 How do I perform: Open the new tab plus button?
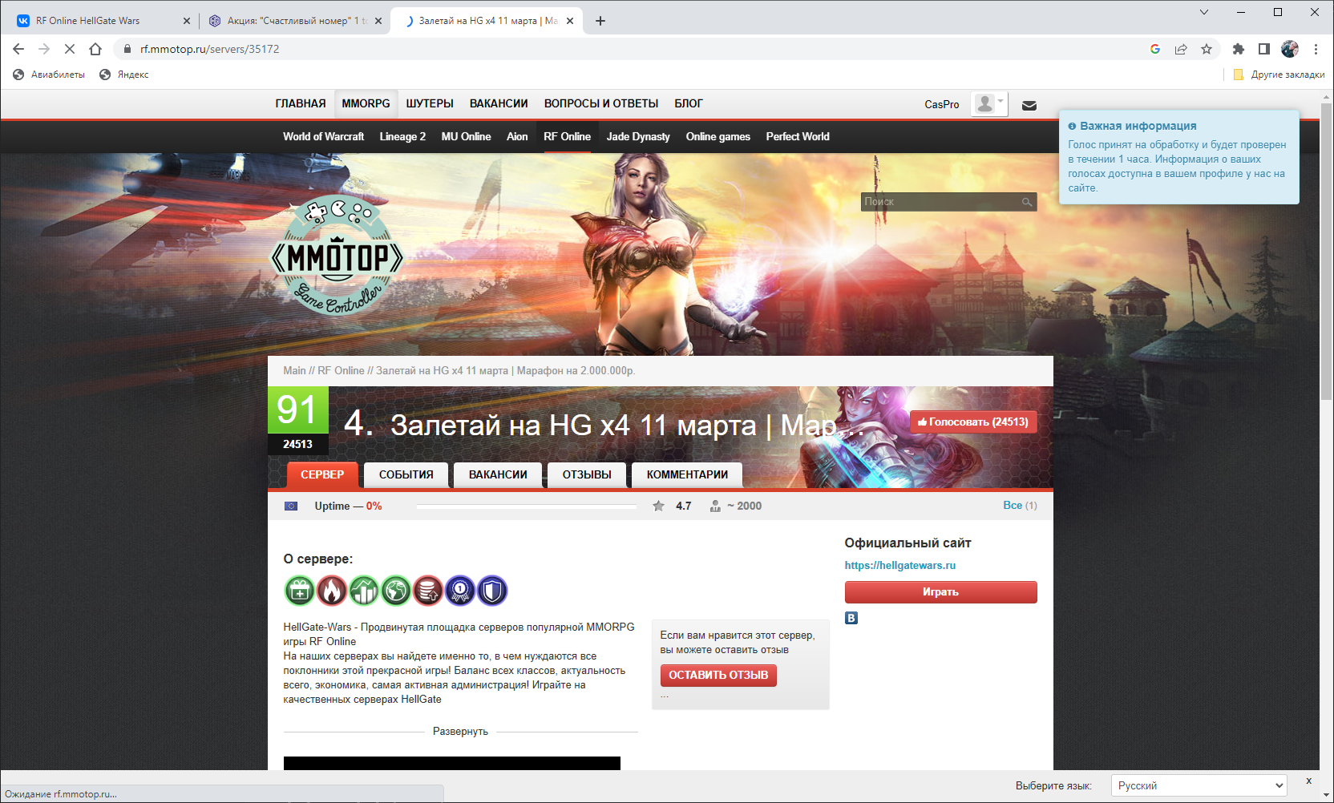tap(600, 21)
